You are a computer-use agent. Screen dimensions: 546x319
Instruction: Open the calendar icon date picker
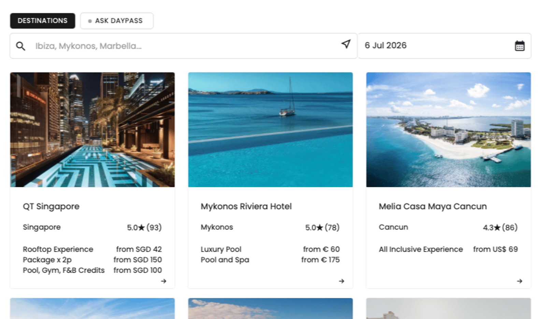point(519,46)
